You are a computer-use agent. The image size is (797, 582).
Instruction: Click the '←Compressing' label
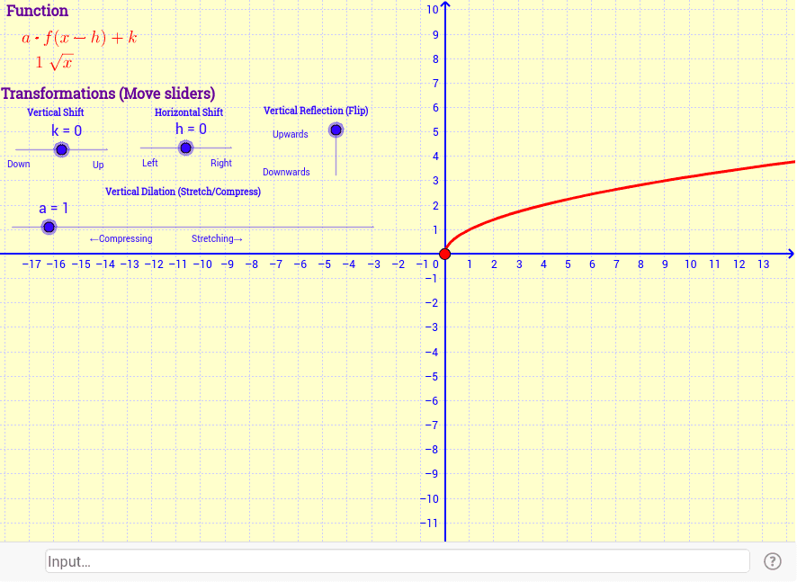point(121,238)
